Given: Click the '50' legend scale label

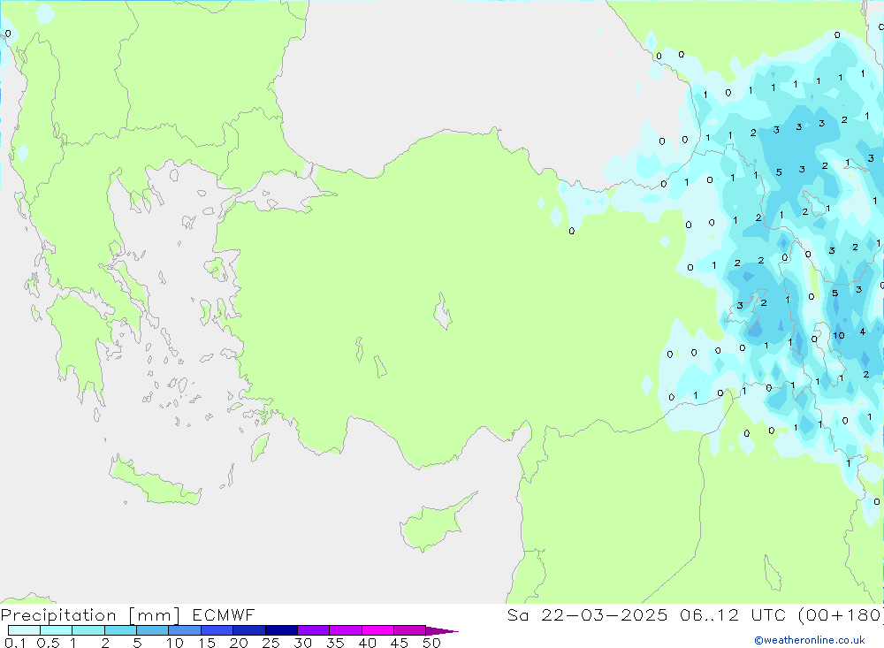Looking at the screenshot, I should click(431, 643).
